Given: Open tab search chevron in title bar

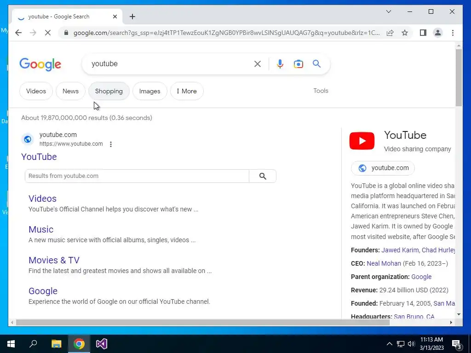Looking at the screenshot, I should click(388, 11).
